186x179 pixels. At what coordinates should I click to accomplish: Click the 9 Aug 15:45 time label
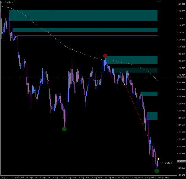[71, 178]
